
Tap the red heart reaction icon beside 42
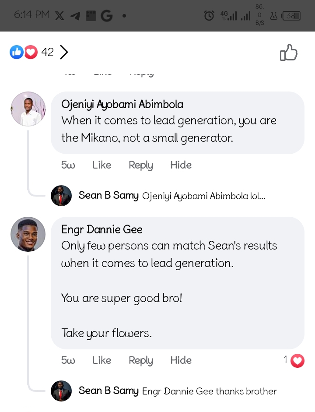[x=31, y=53]
